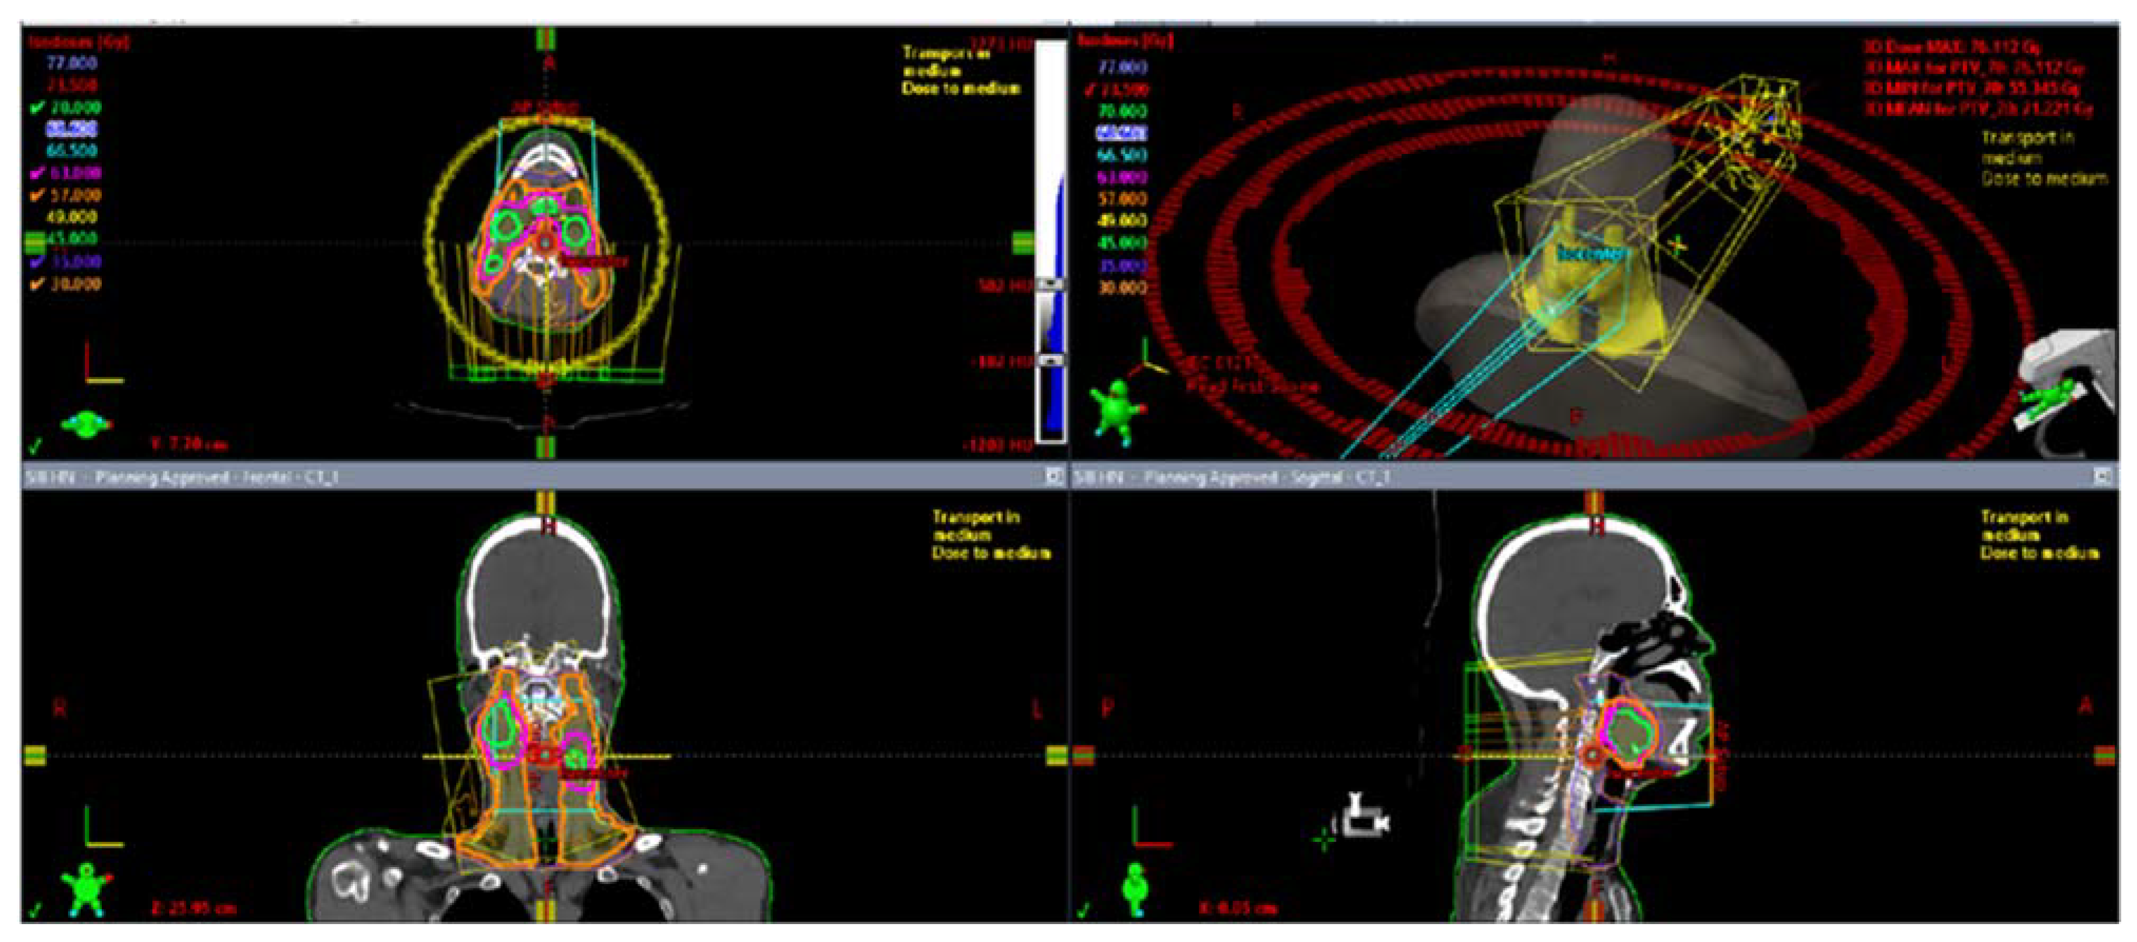Click the green checkmark in transversal view corner
This screenshot has width=2137, height=942.
35,446
